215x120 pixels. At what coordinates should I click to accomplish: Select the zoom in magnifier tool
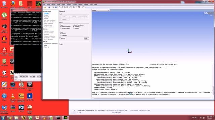coord(65,7)
